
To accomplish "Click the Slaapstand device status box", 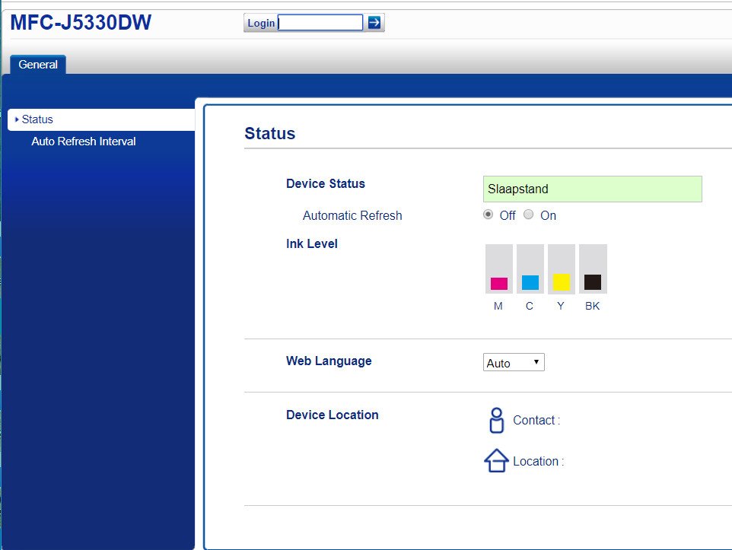I will (x=593, y=189).
